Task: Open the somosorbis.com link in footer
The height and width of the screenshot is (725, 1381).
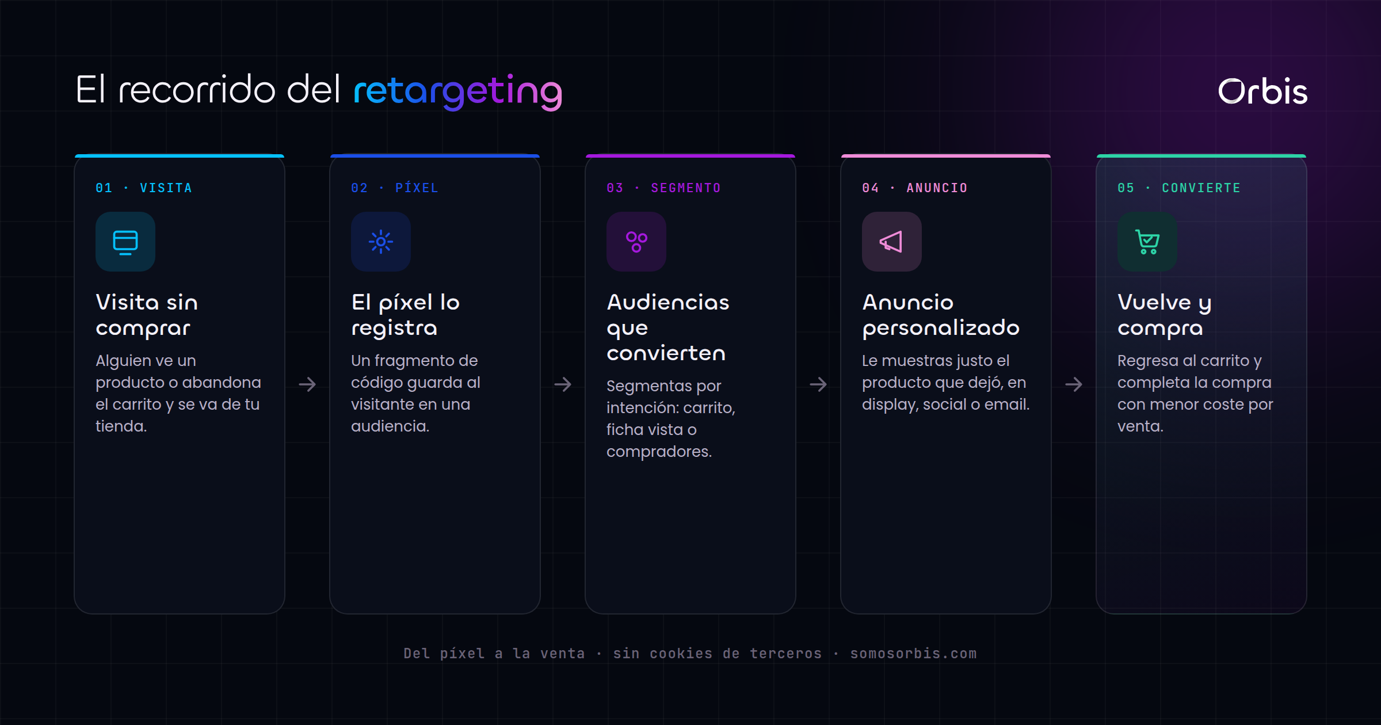Action: click(x=913, y=654)
